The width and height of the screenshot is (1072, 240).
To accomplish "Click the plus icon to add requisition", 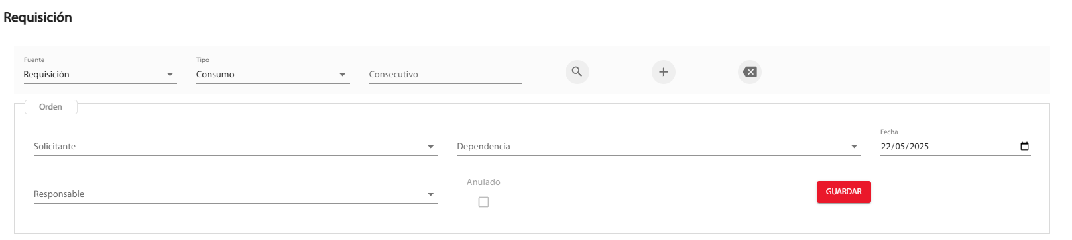I will 663,72.
